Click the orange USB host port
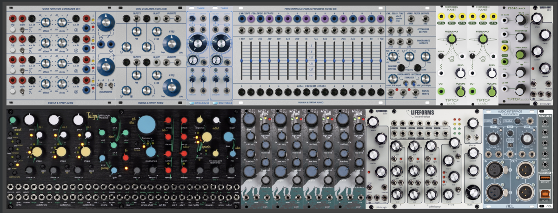The width and height of the screenshot is (558, 213). point(545,193)
